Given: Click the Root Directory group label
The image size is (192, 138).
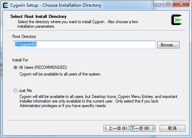Looking at the screenshot, I should (x=24, y=37).
